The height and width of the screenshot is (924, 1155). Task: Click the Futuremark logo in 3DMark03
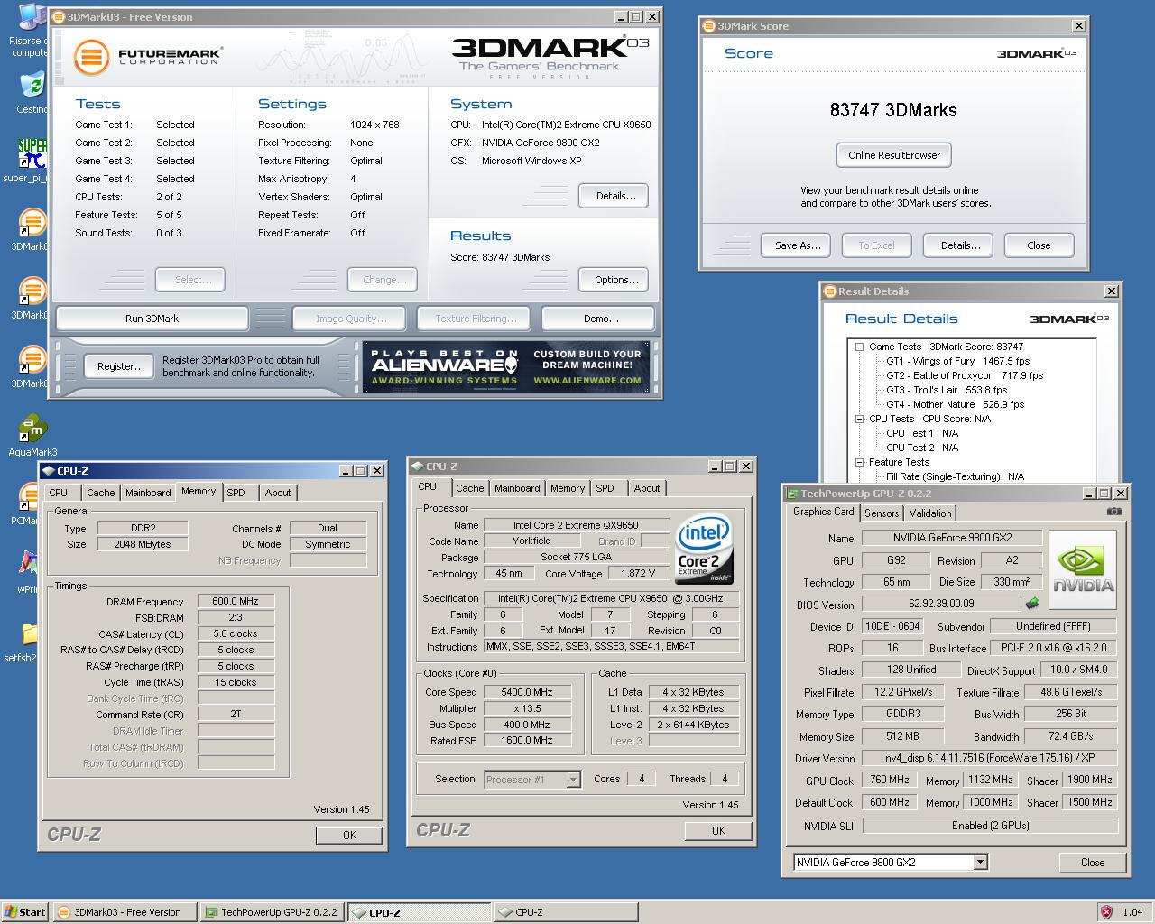pyautogui.click(x=147, y=56)
